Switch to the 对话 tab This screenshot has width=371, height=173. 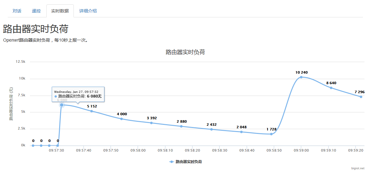point(17,11)
